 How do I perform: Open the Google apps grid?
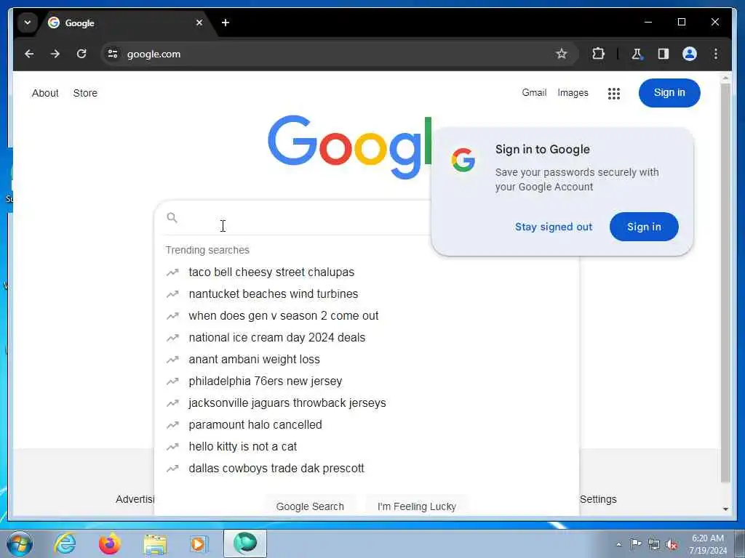pyautogui.click(x=614, y=94)
